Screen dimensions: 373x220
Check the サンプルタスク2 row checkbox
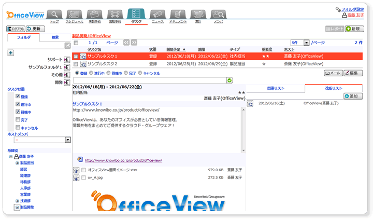click(x=76, y=64)
